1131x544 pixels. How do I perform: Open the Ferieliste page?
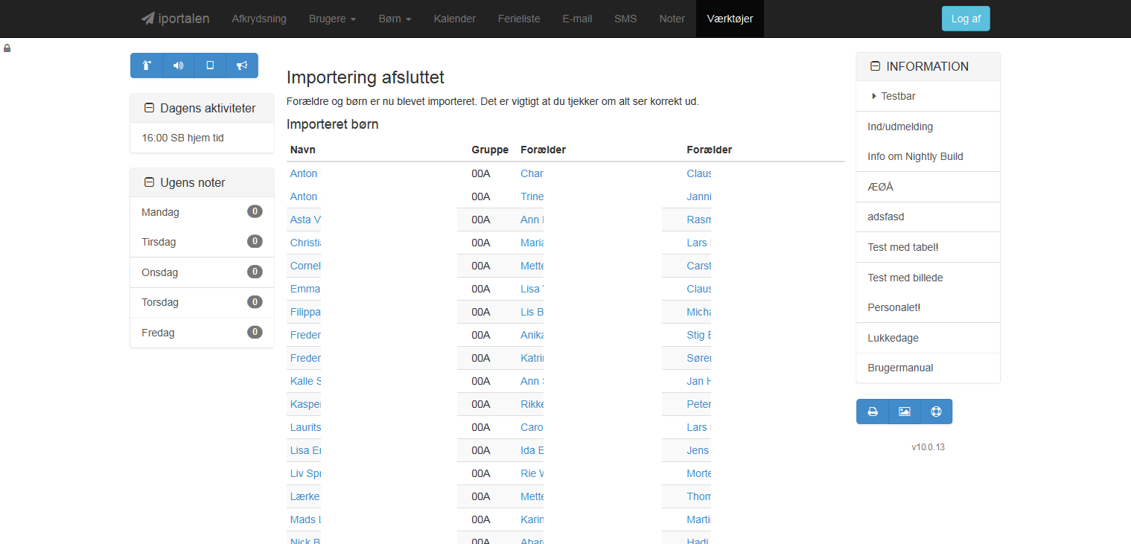519,19
